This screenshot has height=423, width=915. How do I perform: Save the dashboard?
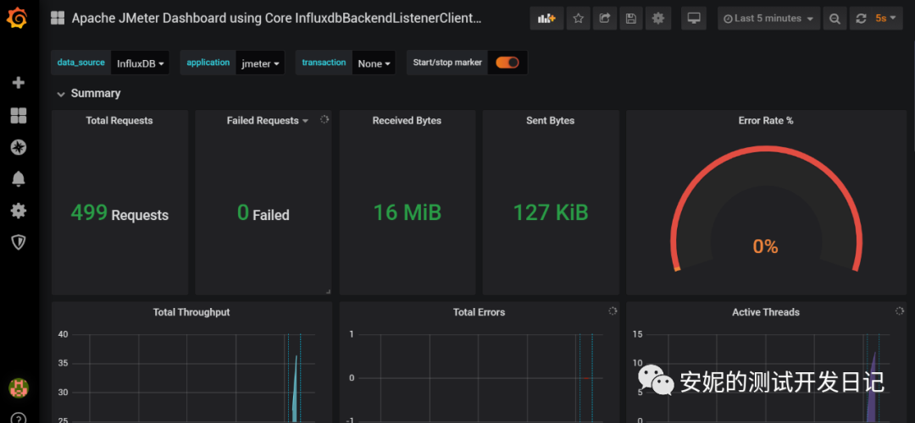pos(631,19)
